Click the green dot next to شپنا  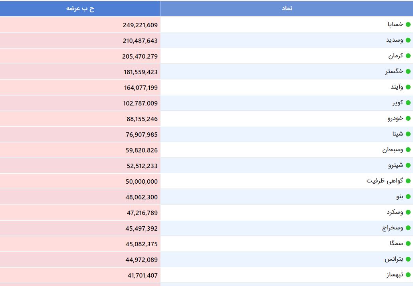click(x=408, y=134)
